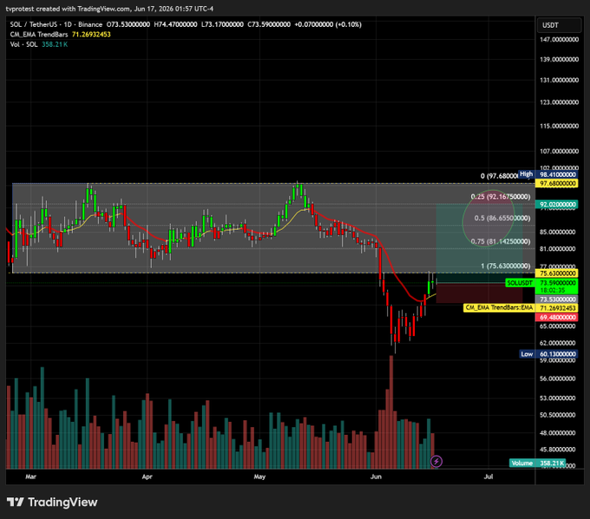Click the High 98.41000000 price label
Screen dimensions: 590x519
pos(547,174)
